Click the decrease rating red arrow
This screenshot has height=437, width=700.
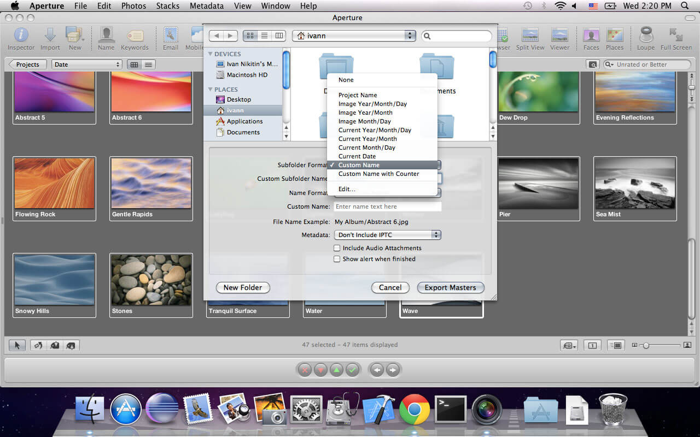321,370
